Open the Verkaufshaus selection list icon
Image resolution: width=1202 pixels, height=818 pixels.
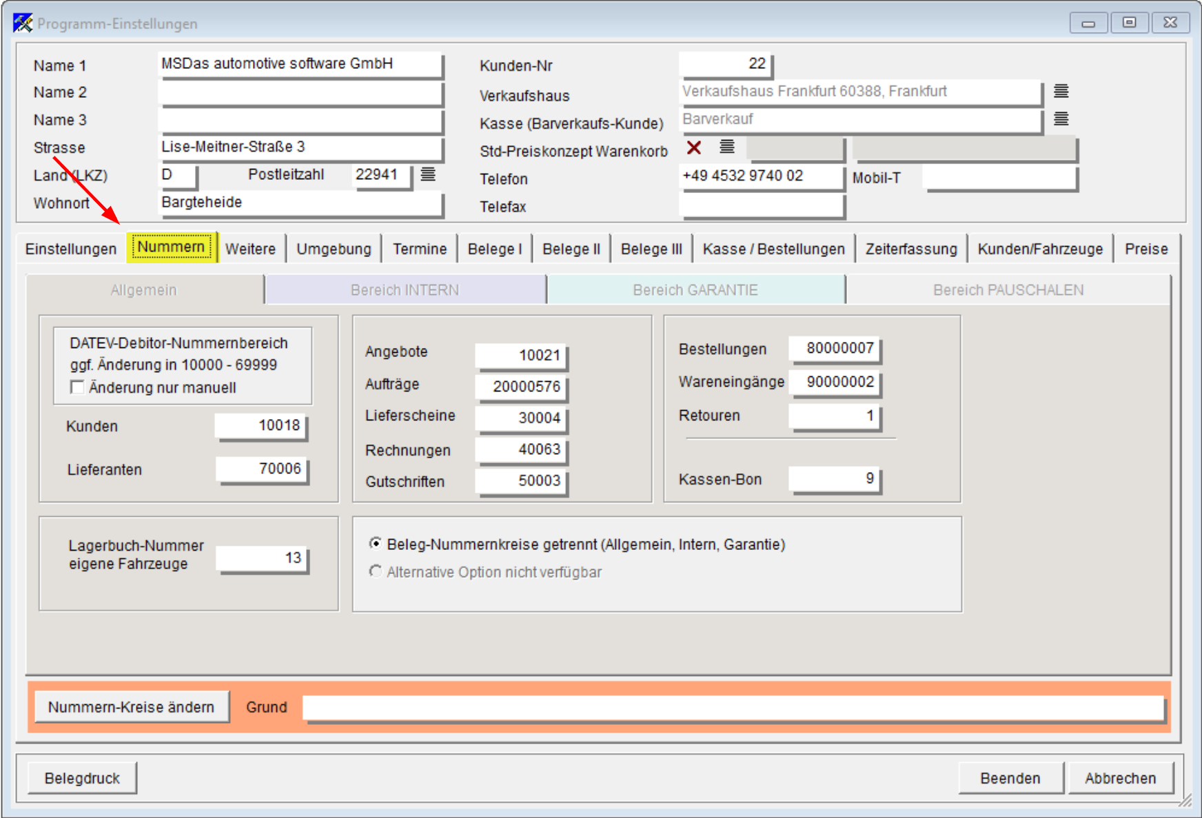(x=1061, y=91)
